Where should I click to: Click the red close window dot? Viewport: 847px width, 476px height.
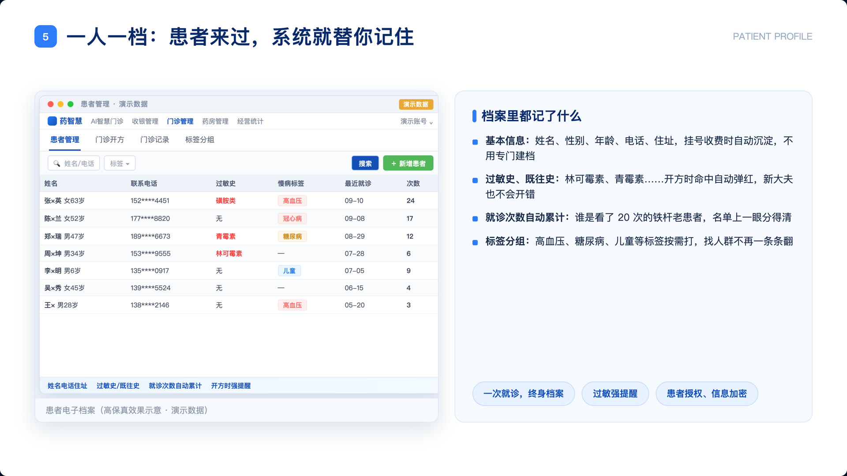tap(51, 104)
